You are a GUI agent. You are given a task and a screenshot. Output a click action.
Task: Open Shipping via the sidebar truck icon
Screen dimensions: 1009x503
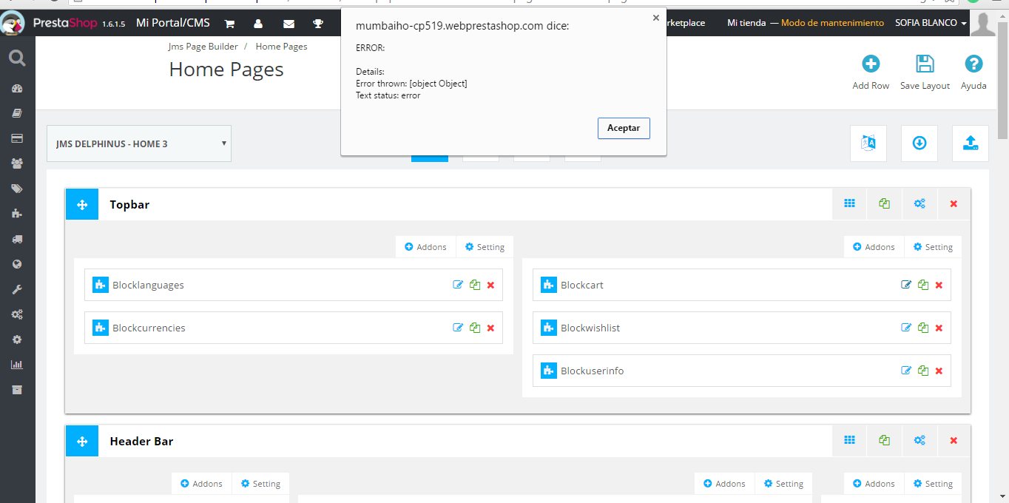coord(17,239)
